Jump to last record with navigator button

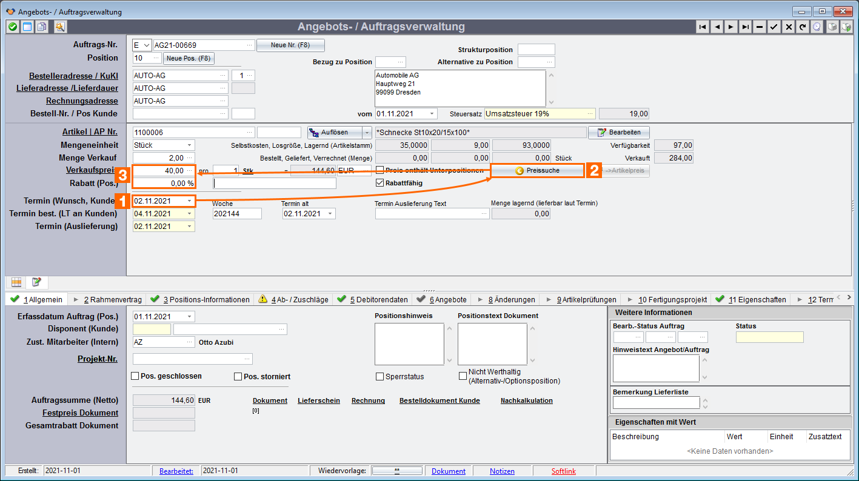pyautogui.click(x=746, y=27)
